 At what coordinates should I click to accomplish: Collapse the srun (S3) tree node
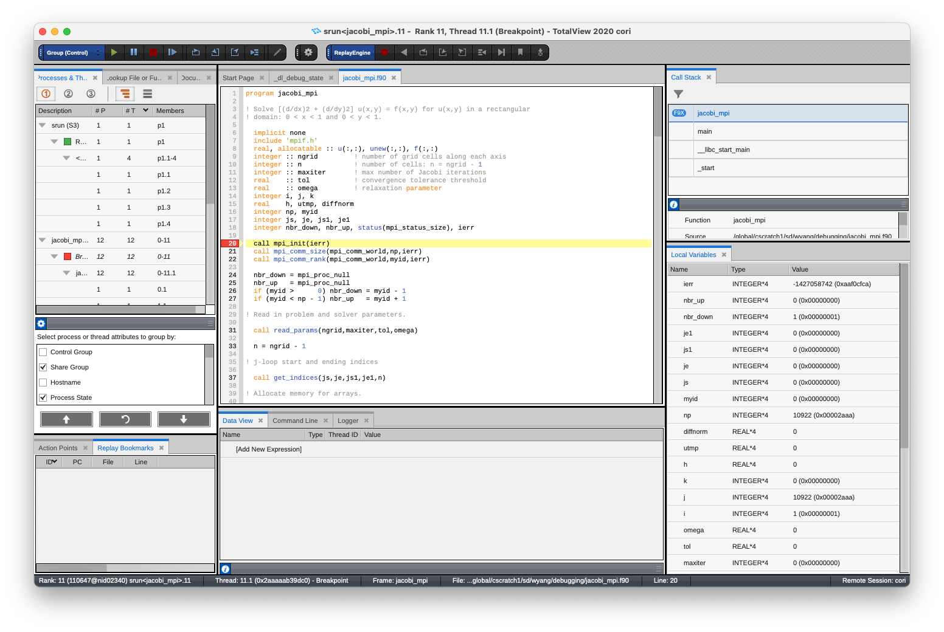[43, 125]
